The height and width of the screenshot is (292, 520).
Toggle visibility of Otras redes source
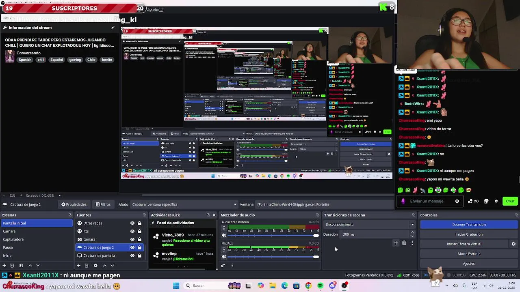[x=132, y=223]
